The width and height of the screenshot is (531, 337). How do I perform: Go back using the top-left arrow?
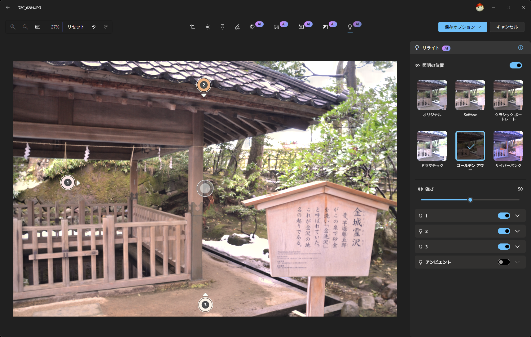8,7
